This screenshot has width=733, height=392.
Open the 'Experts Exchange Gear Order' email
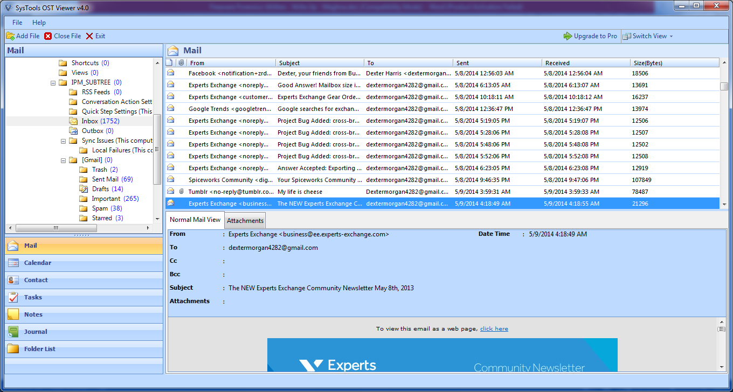pyautogui.click(x=442, y=97)
